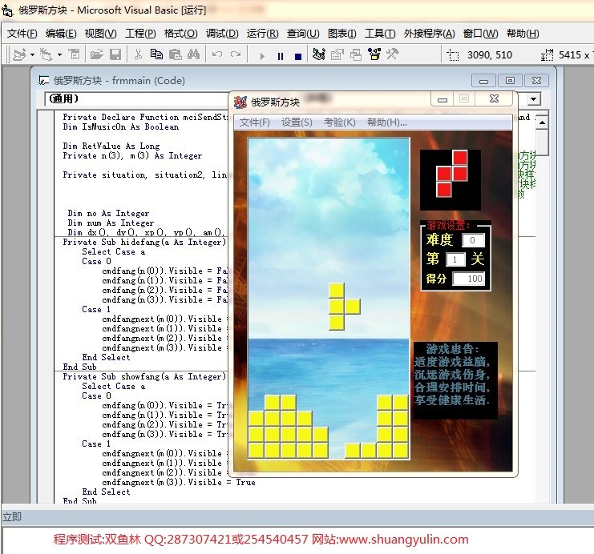Viewport: 594px width, 554px height.
Task: Open the 图表(I) menu
Action: pos(342,34)
